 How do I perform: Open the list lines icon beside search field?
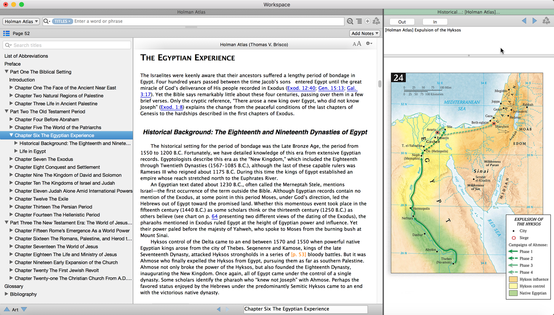pyautogui.click(x=359, y=21)
